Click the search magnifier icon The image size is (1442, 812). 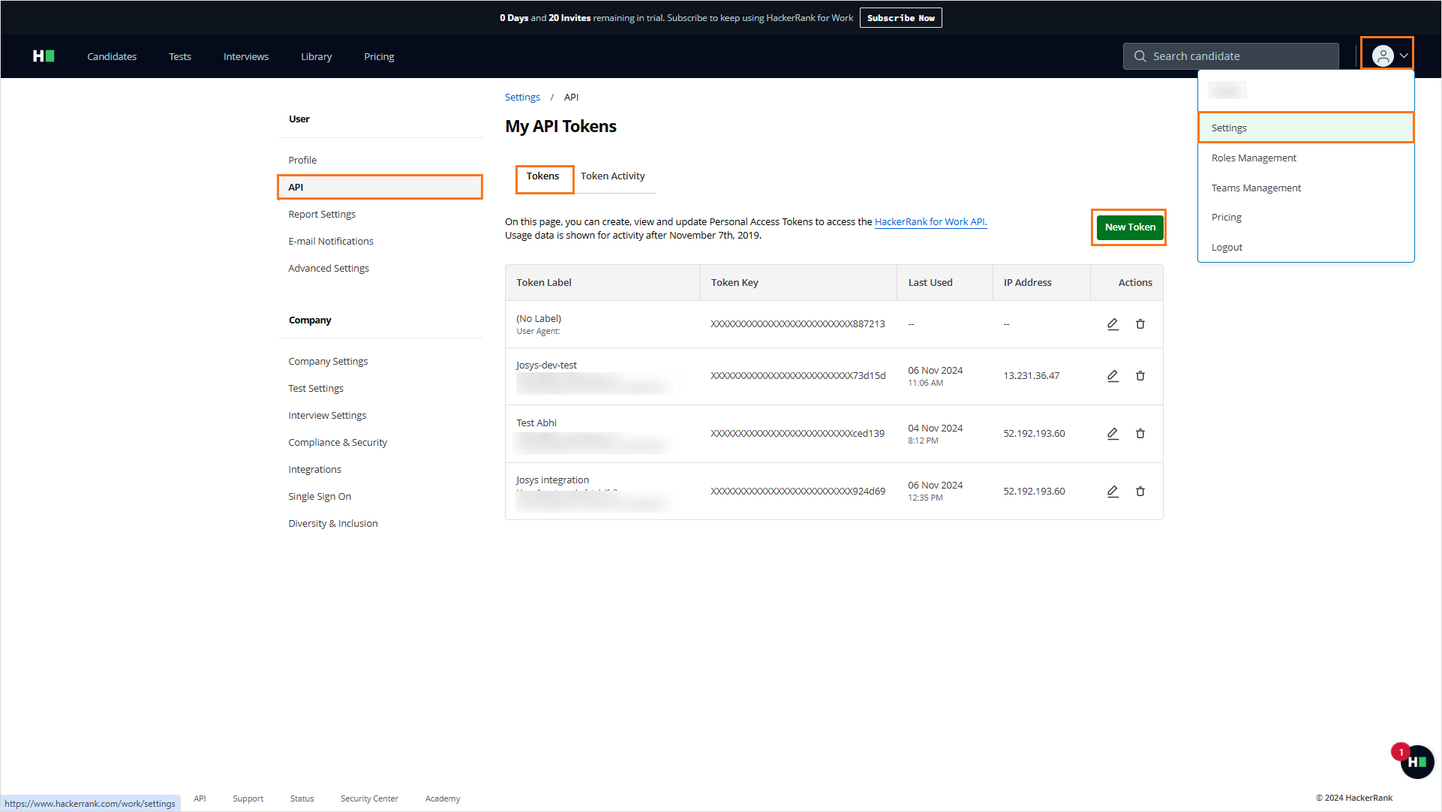[x=1140, y=56]
